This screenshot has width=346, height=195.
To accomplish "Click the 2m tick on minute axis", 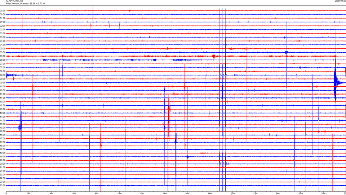I will [x=29, y=194].
